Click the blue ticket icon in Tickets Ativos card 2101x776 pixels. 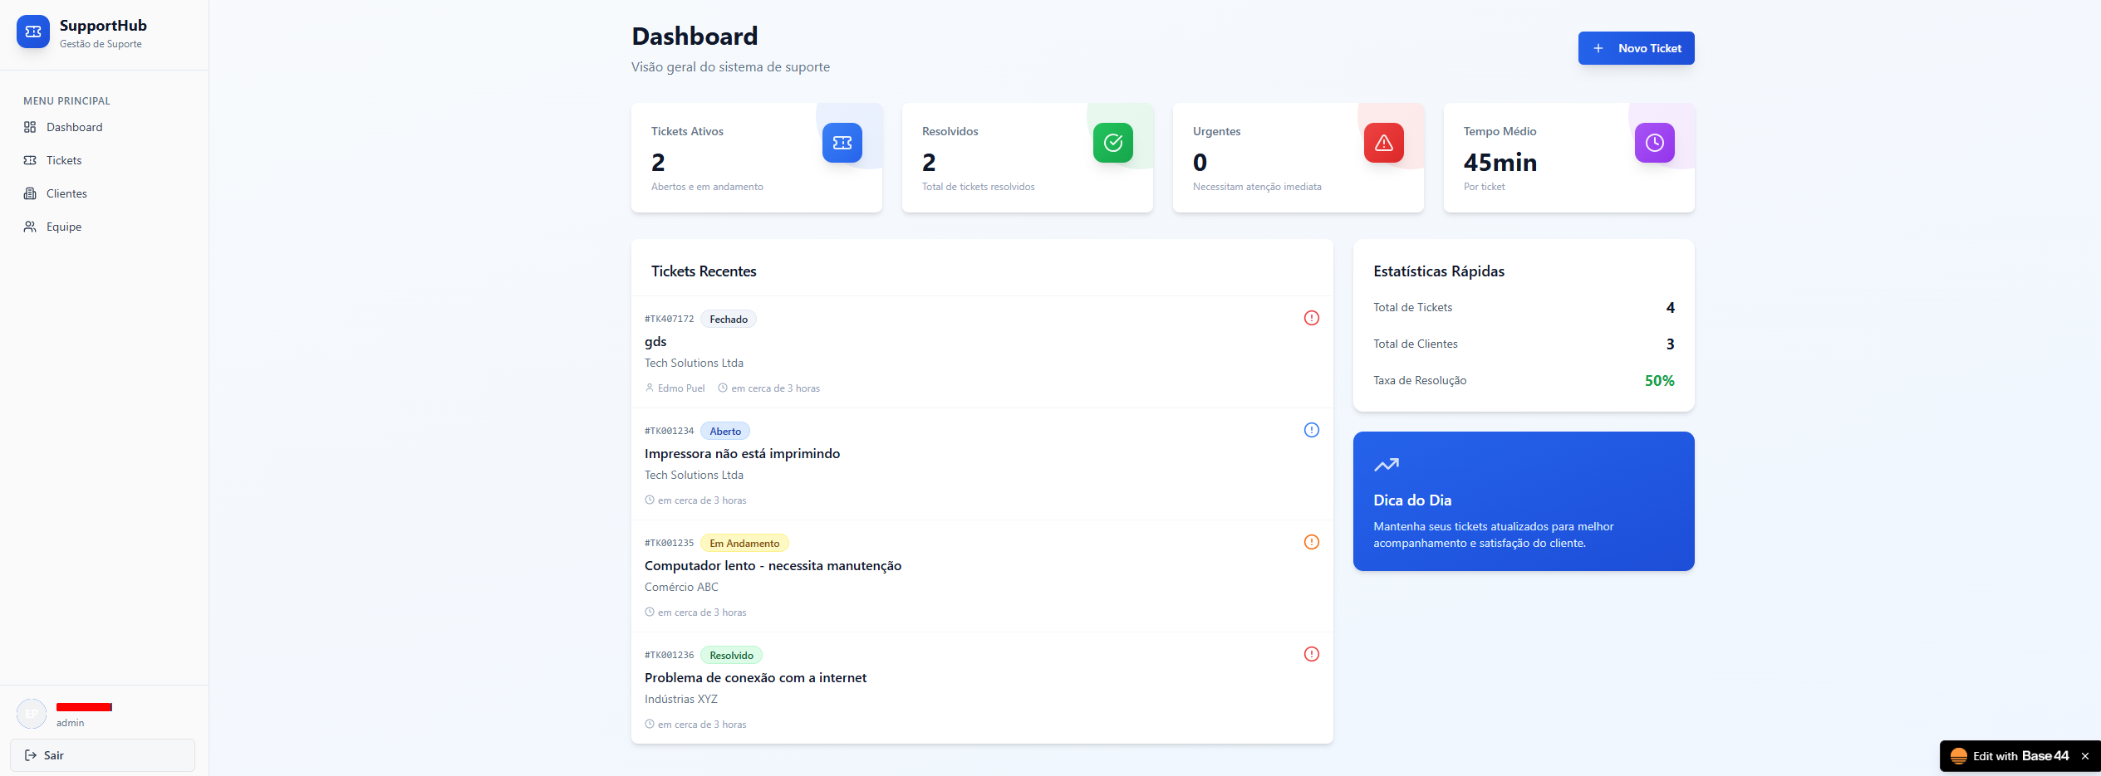click(842, 143)
